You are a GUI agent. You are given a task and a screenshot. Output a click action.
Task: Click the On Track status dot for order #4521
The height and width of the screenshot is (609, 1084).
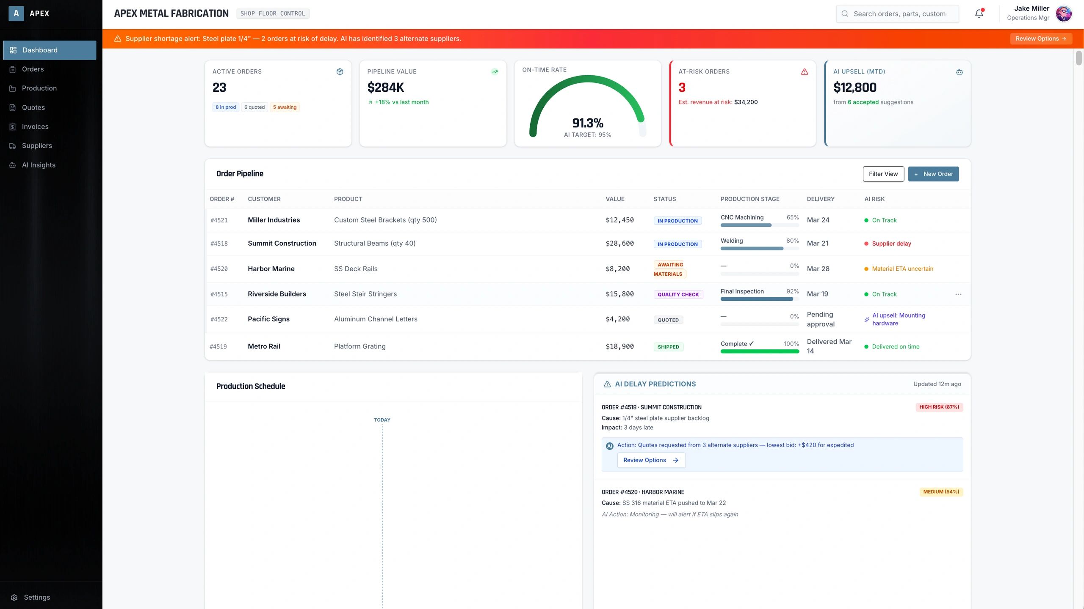click(866, 220)
